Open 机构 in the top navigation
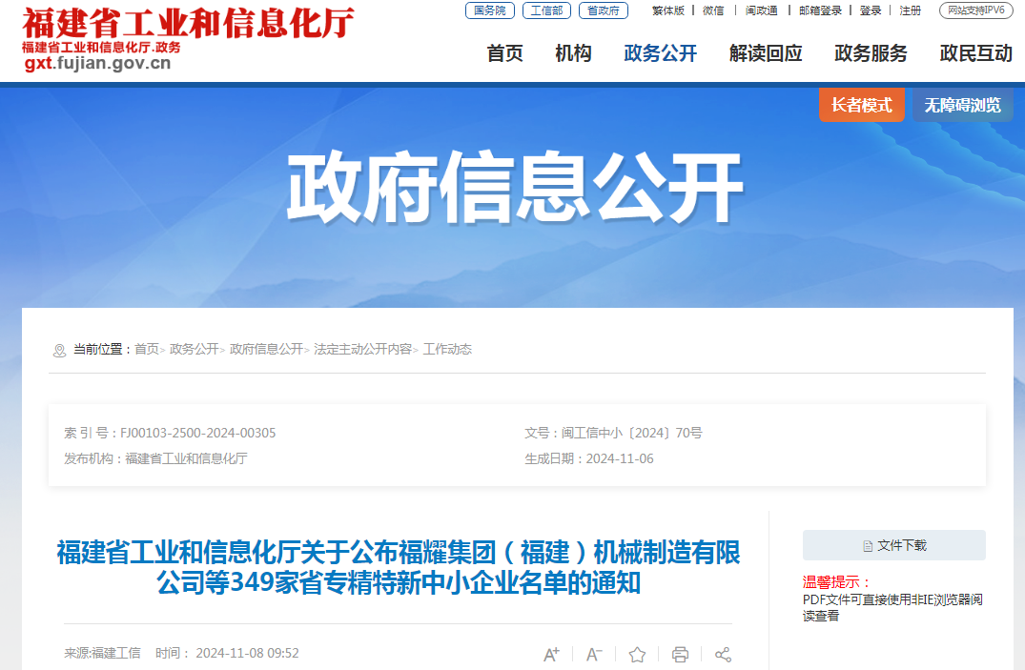 point(573,53)
